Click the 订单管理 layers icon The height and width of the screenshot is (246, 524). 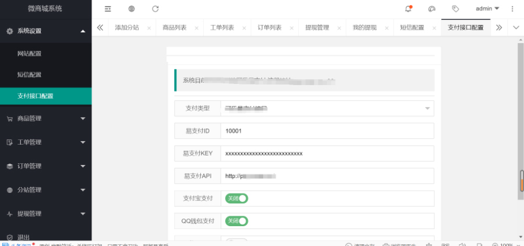point(10,166)
